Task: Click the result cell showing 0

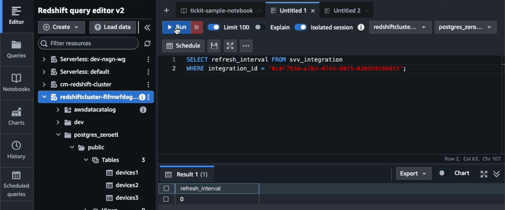Action: (217, 199)
